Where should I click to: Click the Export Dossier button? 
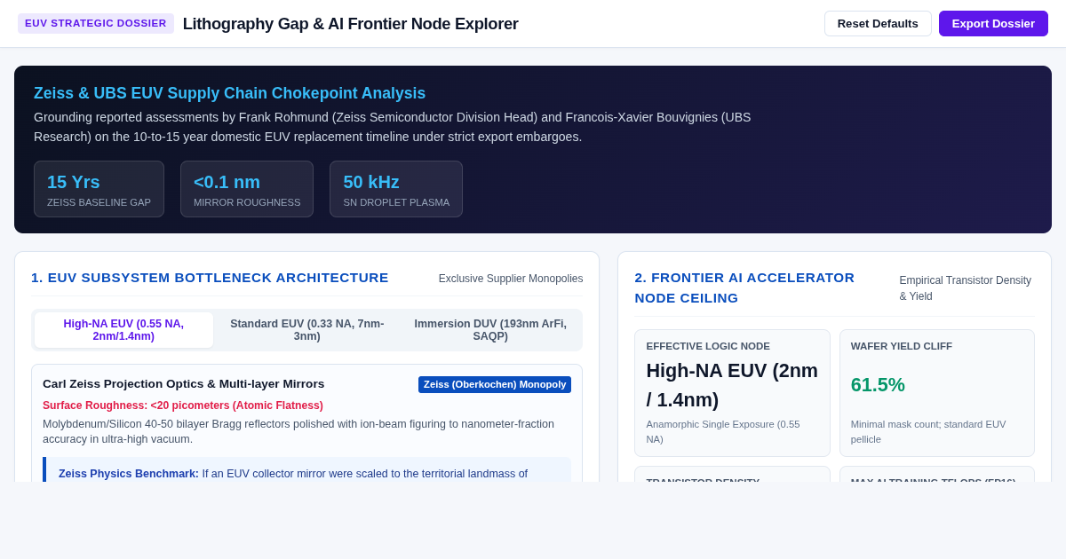[993, 23]
